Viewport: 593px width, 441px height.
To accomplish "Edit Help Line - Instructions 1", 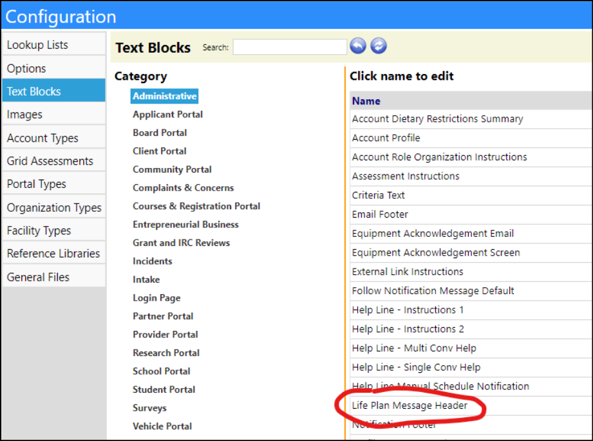I will click(408, 310).
